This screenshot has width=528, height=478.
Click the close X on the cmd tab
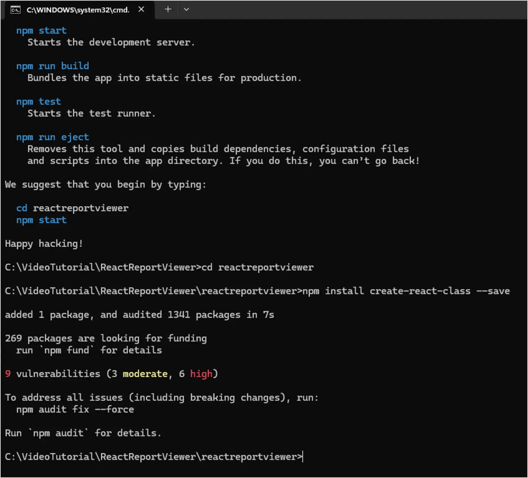pos(141,10)
